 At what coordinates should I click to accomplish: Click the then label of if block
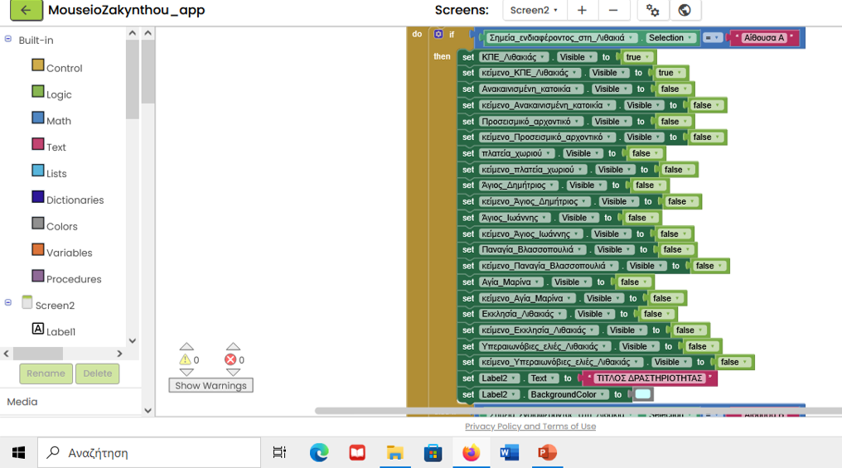(x=442, y=56)
